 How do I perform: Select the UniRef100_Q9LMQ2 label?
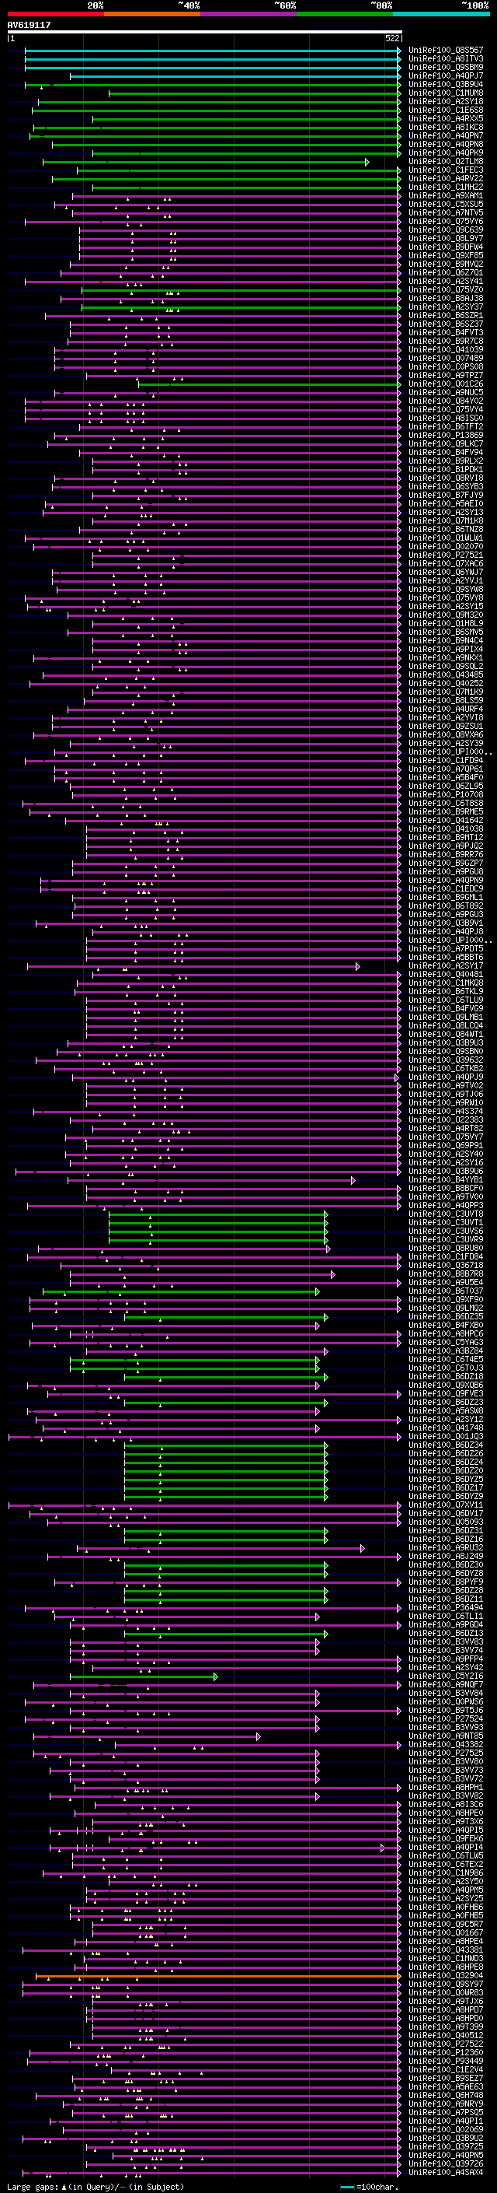(x=446, y=1308)
